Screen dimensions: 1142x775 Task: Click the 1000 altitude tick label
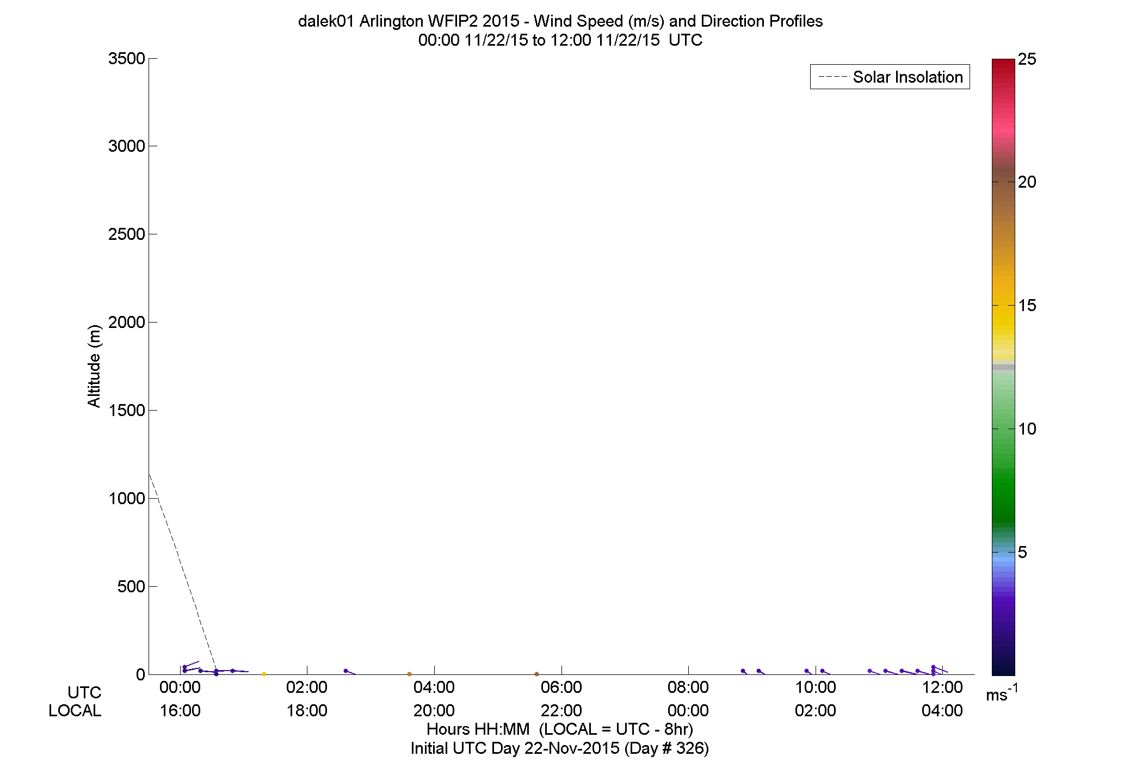tap(127, 499)
